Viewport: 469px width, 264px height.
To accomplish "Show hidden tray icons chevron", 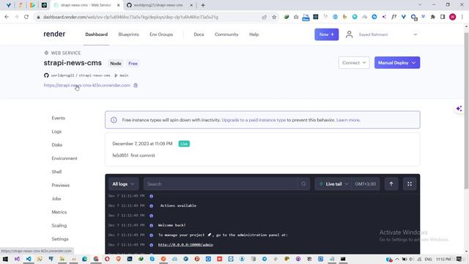I will coord(396,259).
